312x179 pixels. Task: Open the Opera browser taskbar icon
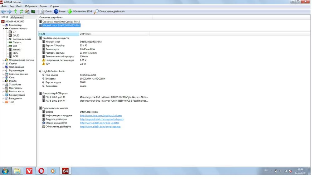click(x=41, y=171)
